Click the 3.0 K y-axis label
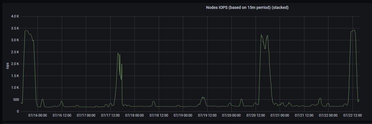 tap(15, 40)
